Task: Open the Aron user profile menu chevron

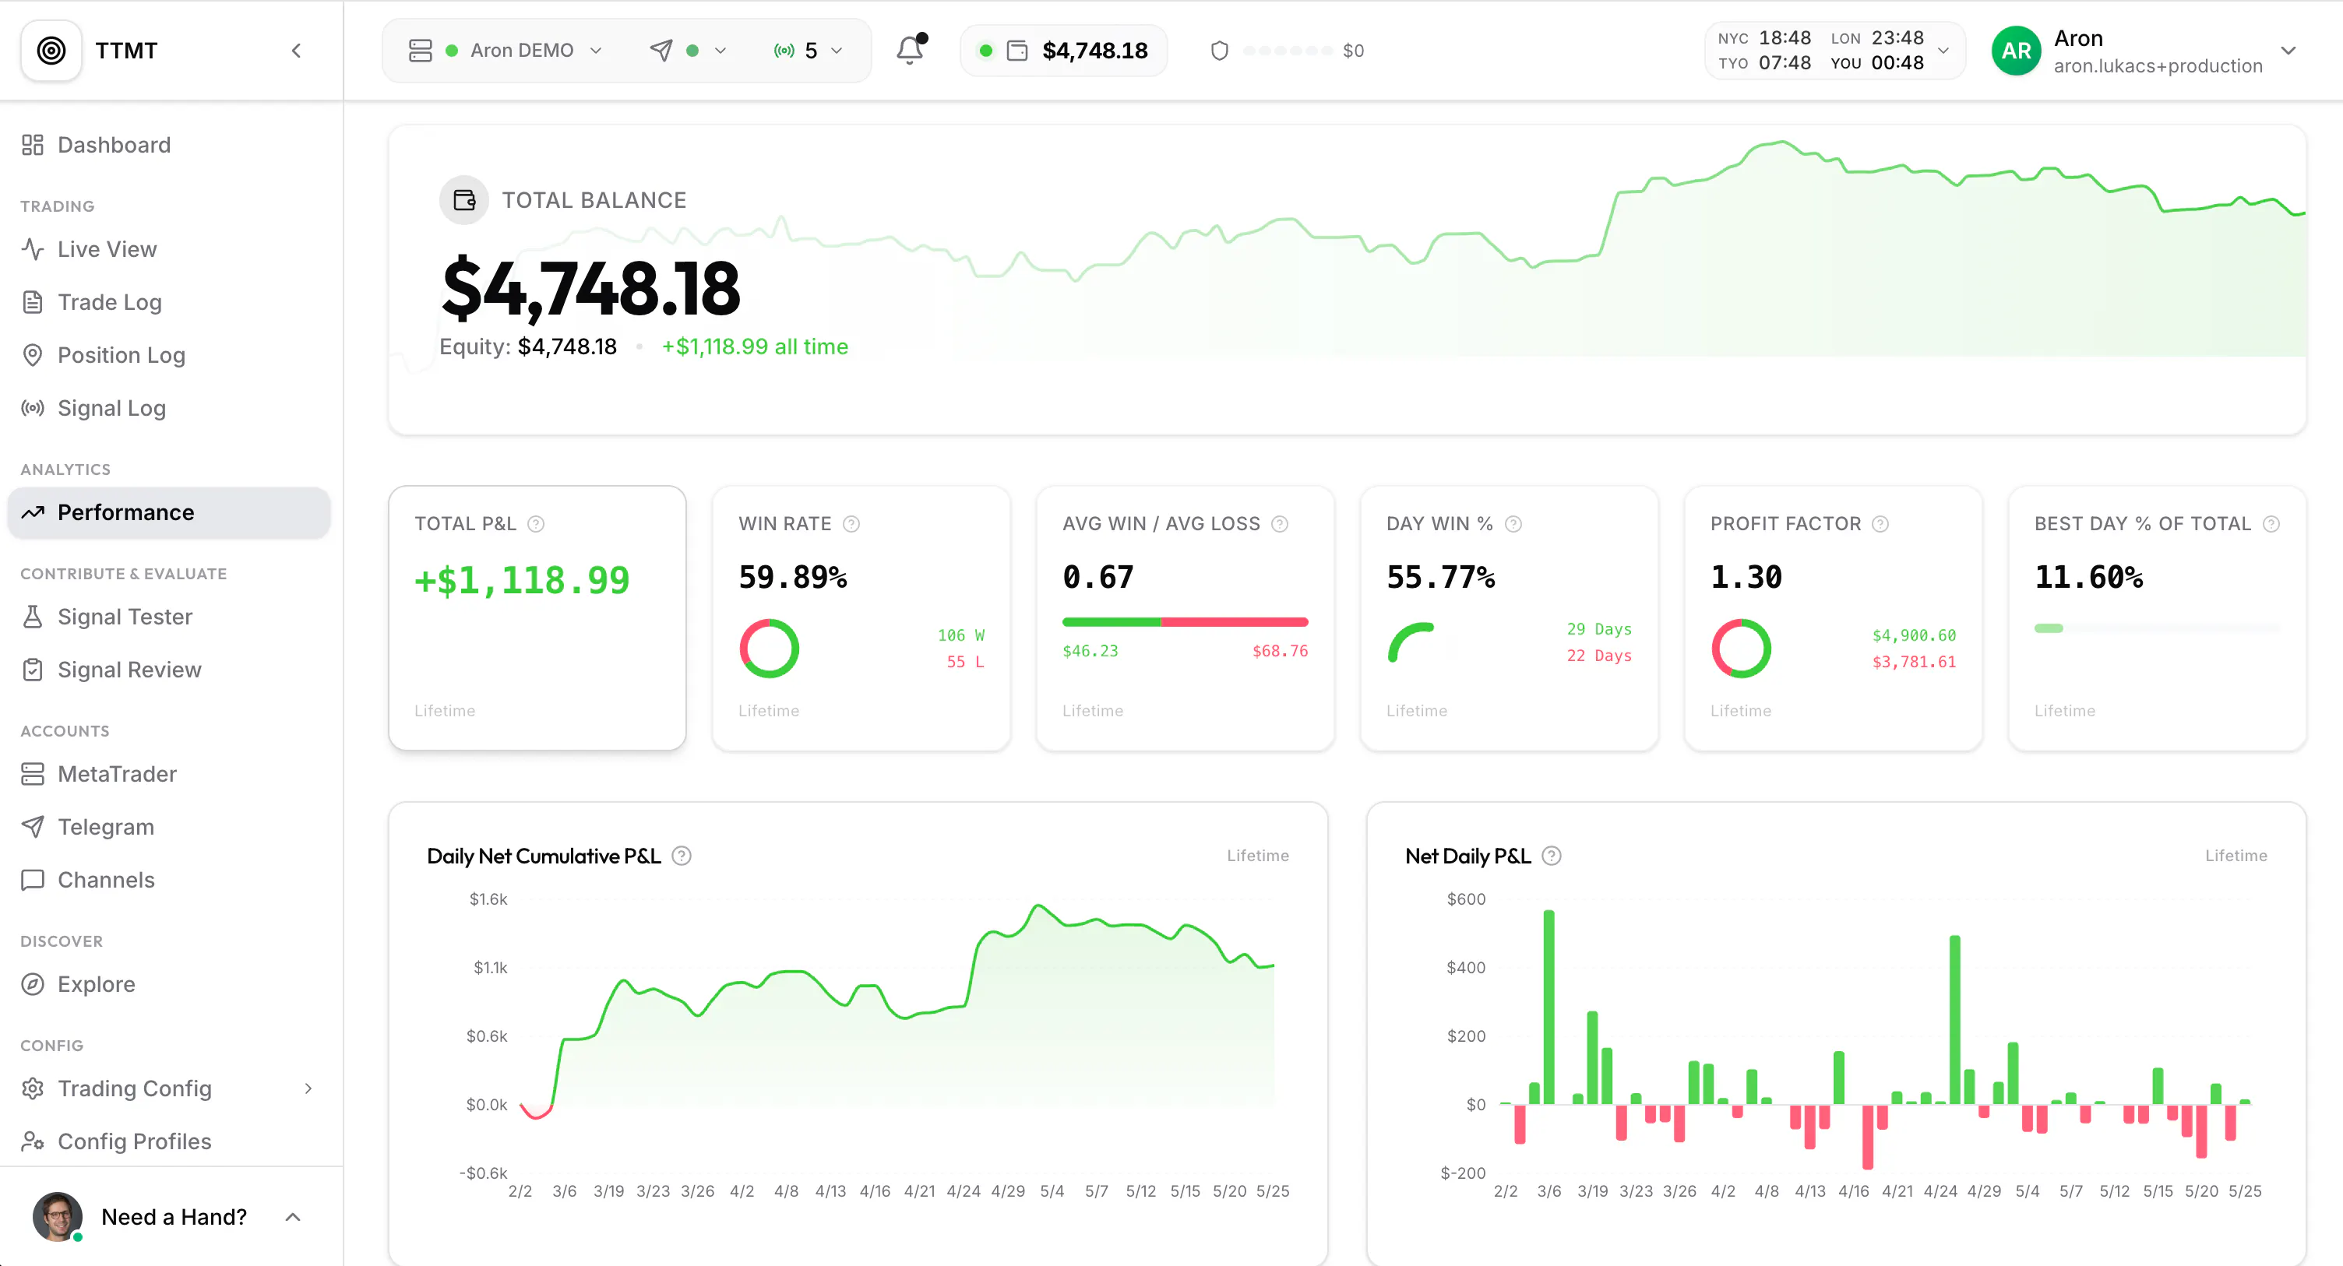Action: coord(2288,51)
